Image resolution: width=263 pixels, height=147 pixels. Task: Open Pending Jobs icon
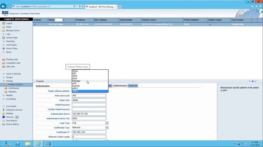coord(4,60)
